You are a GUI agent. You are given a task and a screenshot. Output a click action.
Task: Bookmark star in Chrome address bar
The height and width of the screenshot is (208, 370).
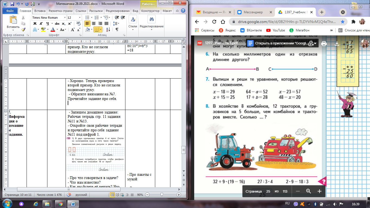tap(343, 22)
